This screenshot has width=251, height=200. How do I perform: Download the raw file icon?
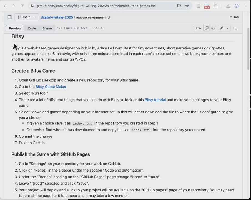pyautogui.click(x=213, y=28)
